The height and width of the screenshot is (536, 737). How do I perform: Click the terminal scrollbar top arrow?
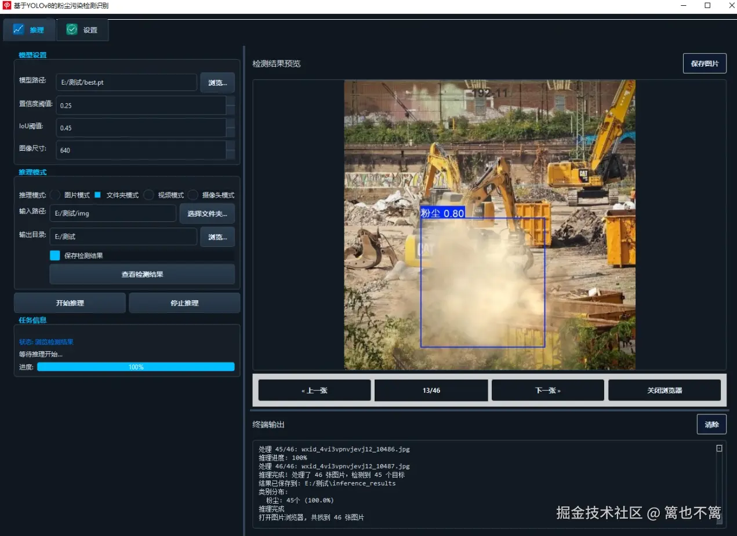[720, 448]
